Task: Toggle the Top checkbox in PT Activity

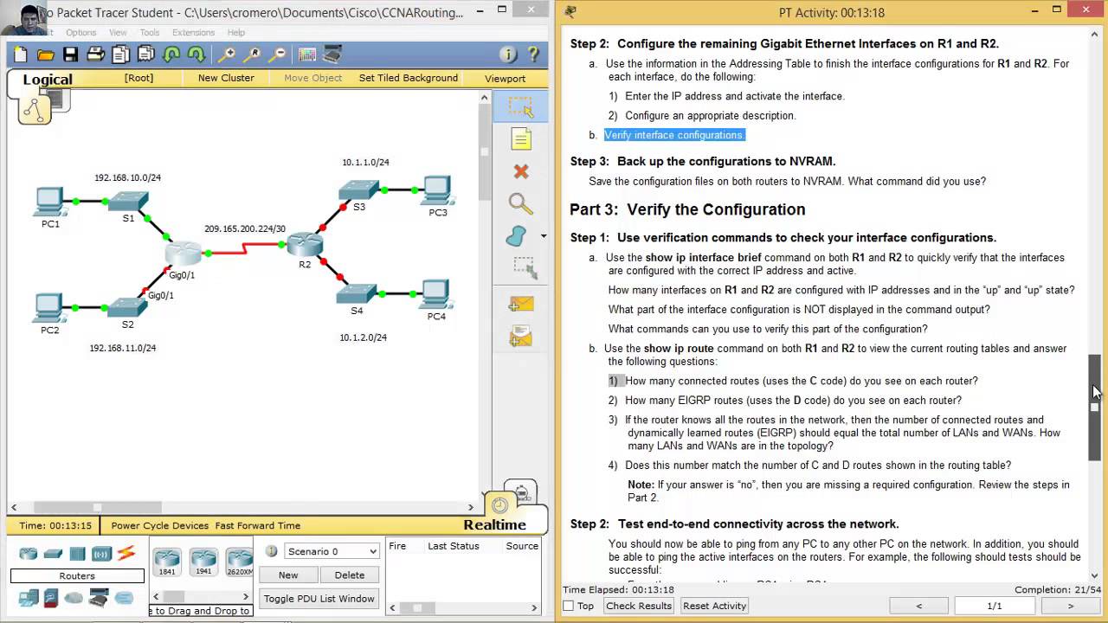Action: click(569, 606)
